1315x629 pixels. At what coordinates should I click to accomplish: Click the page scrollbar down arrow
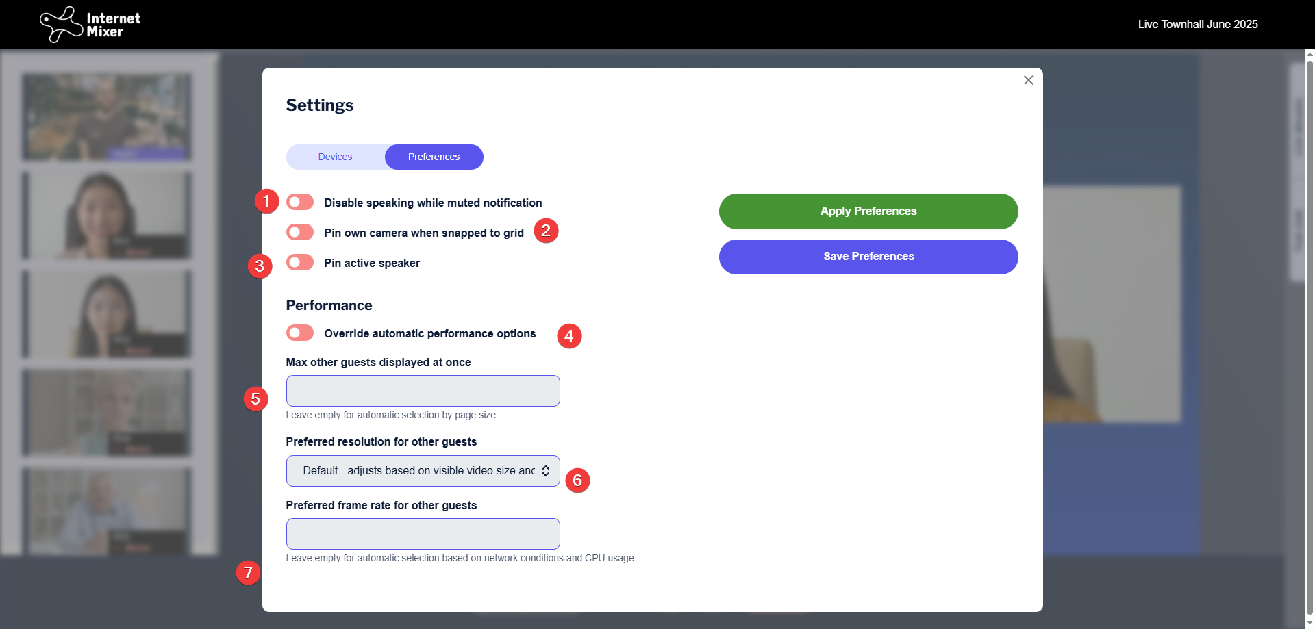(x=1310, y=623)
